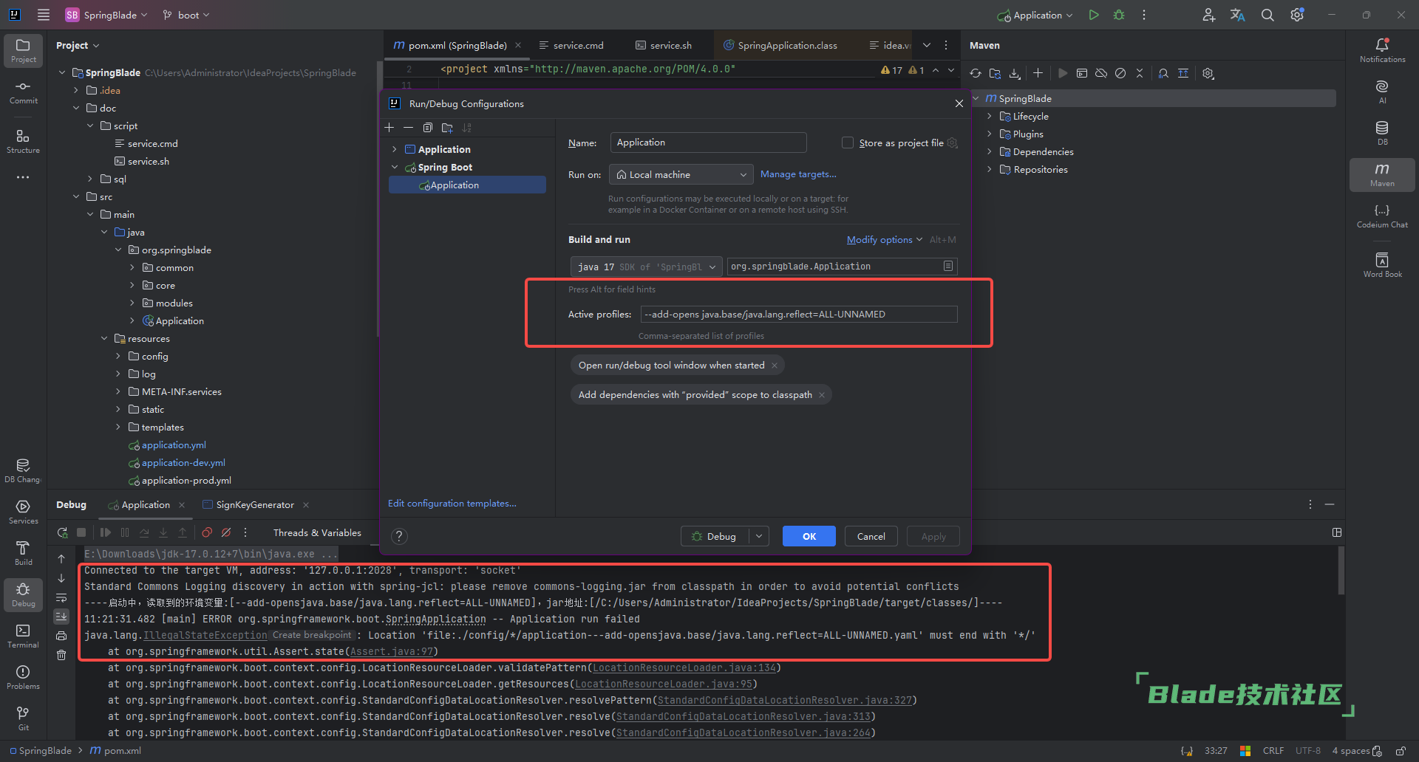Open the Terminal tool window

tap(23, 636)
